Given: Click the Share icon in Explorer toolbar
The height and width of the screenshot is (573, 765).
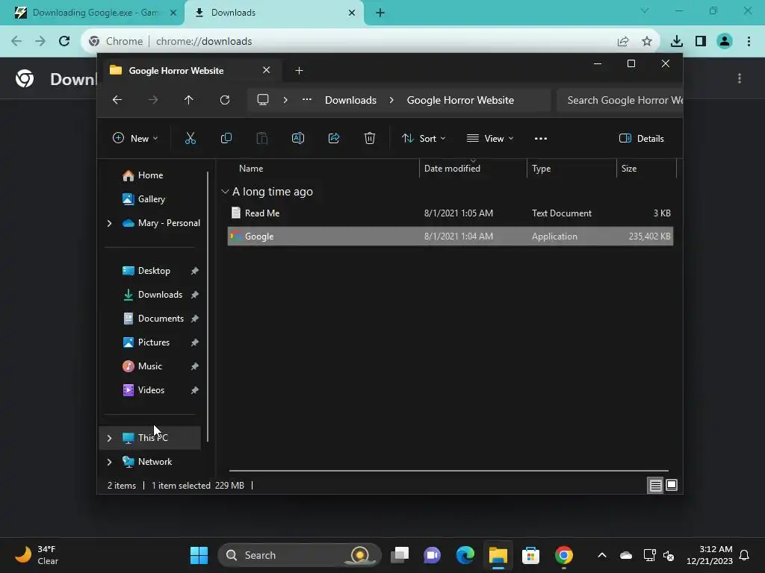Looking at the screenshot, I should pyautogui.click(x=334, y=138).
